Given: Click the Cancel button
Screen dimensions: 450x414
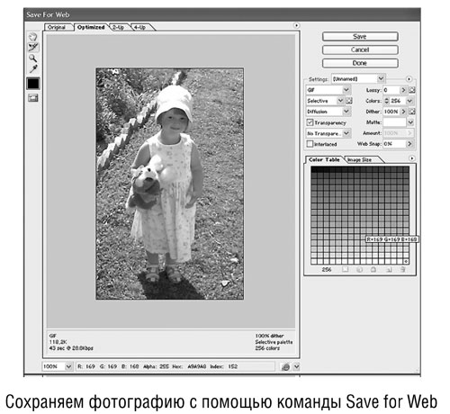Looking at the screenshot, I should pos(360,49).
